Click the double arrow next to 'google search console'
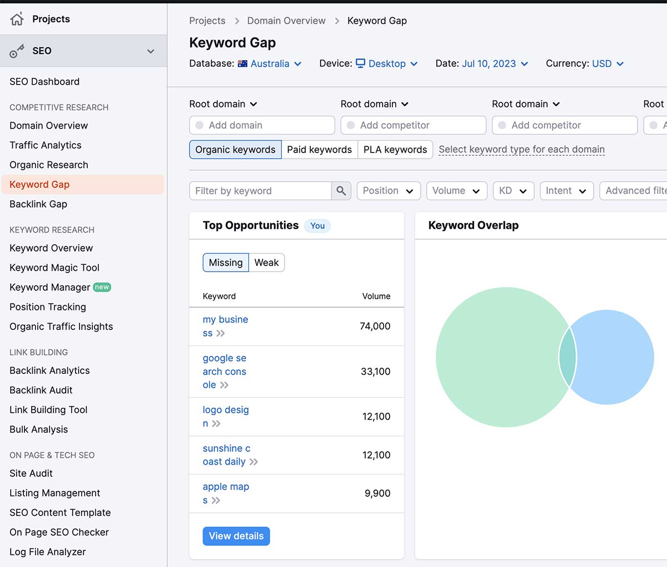Viewport: 667px width, 567px height. click(x=224, y=385)
